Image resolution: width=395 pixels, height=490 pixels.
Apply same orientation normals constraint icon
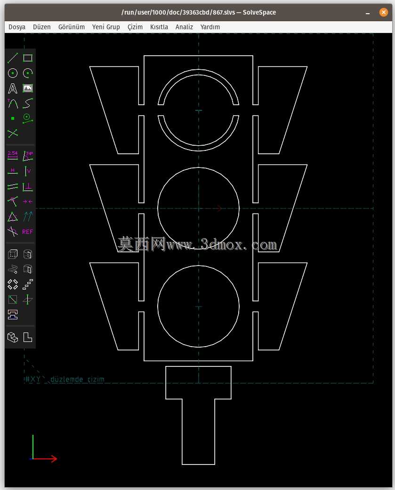(x=28, y=216)
